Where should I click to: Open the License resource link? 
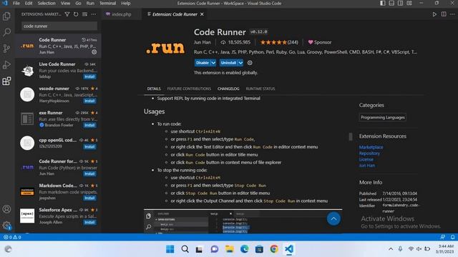click(x=366, y=159)
